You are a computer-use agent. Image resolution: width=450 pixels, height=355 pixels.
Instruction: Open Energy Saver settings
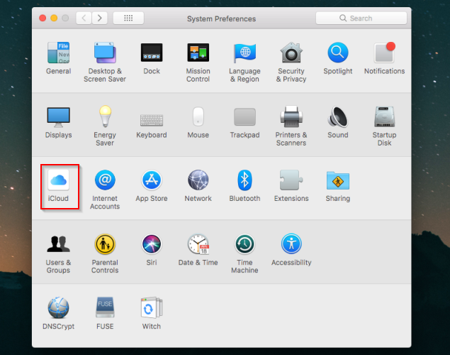105,117
